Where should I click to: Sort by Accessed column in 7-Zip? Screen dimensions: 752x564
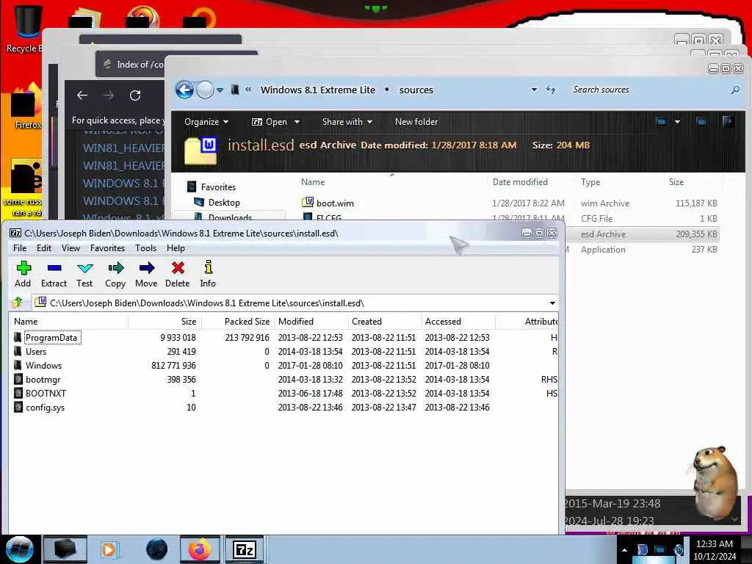pos(458,322)
